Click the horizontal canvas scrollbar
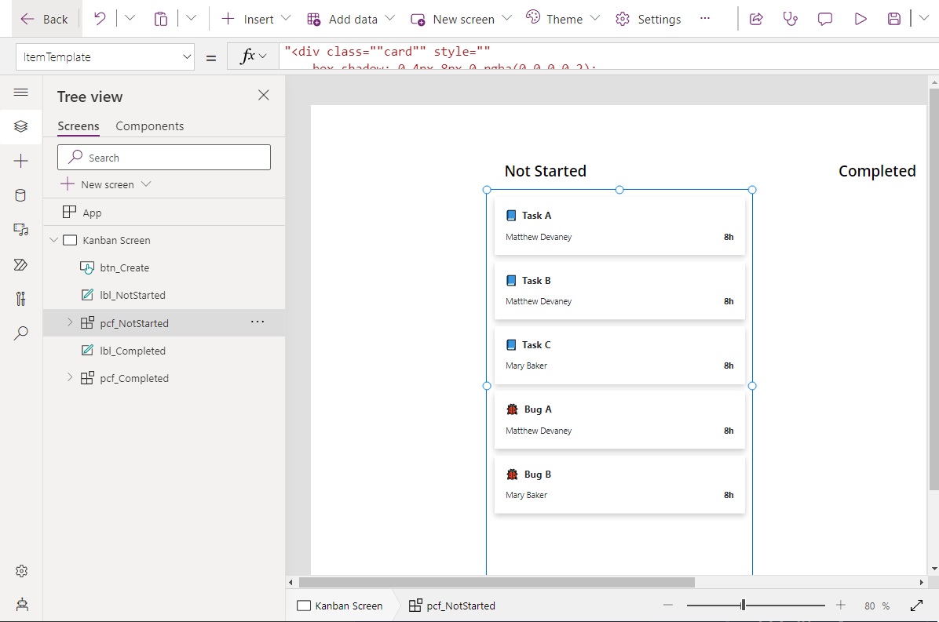The image size is (939, 622). [x=496, y=582]
